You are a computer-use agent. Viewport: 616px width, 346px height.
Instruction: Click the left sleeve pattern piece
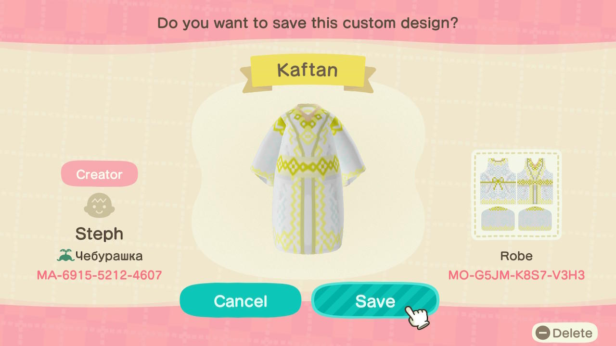point(498,218)
